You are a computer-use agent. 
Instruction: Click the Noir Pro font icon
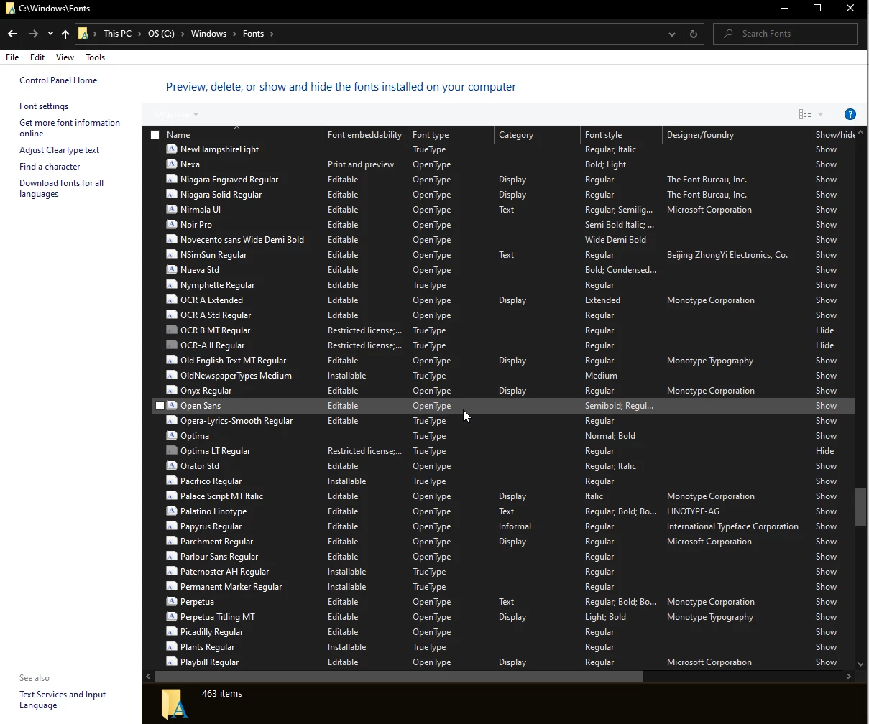172,225
